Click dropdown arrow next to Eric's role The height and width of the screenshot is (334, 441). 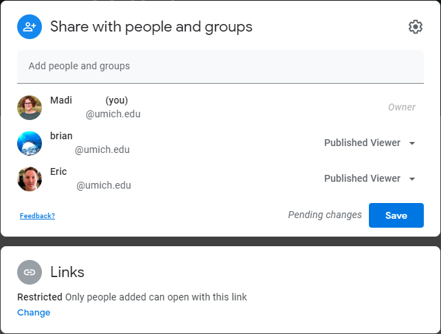pos(412,179)
